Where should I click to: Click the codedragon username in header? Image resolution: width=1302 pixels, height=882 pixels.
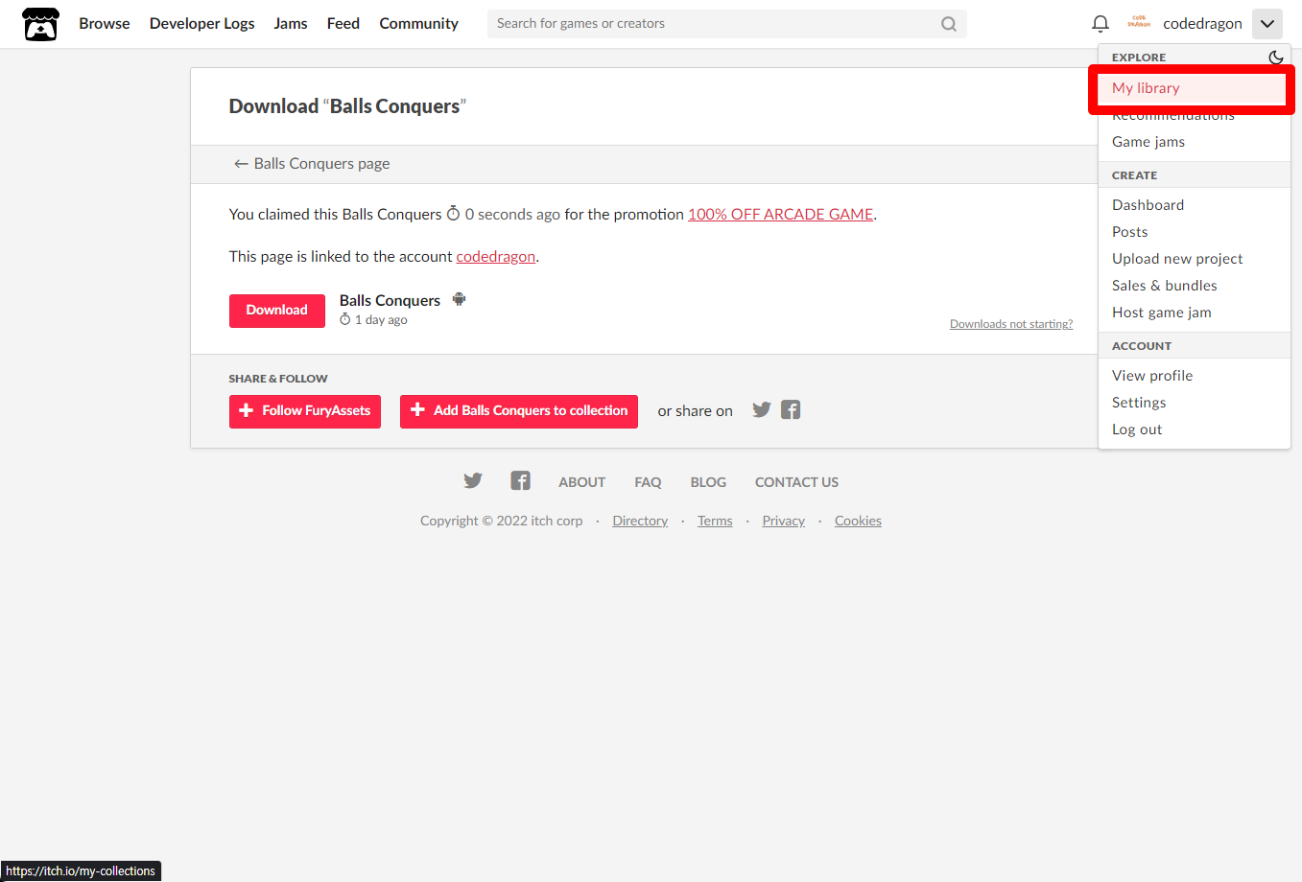[x=1202, y=24]
